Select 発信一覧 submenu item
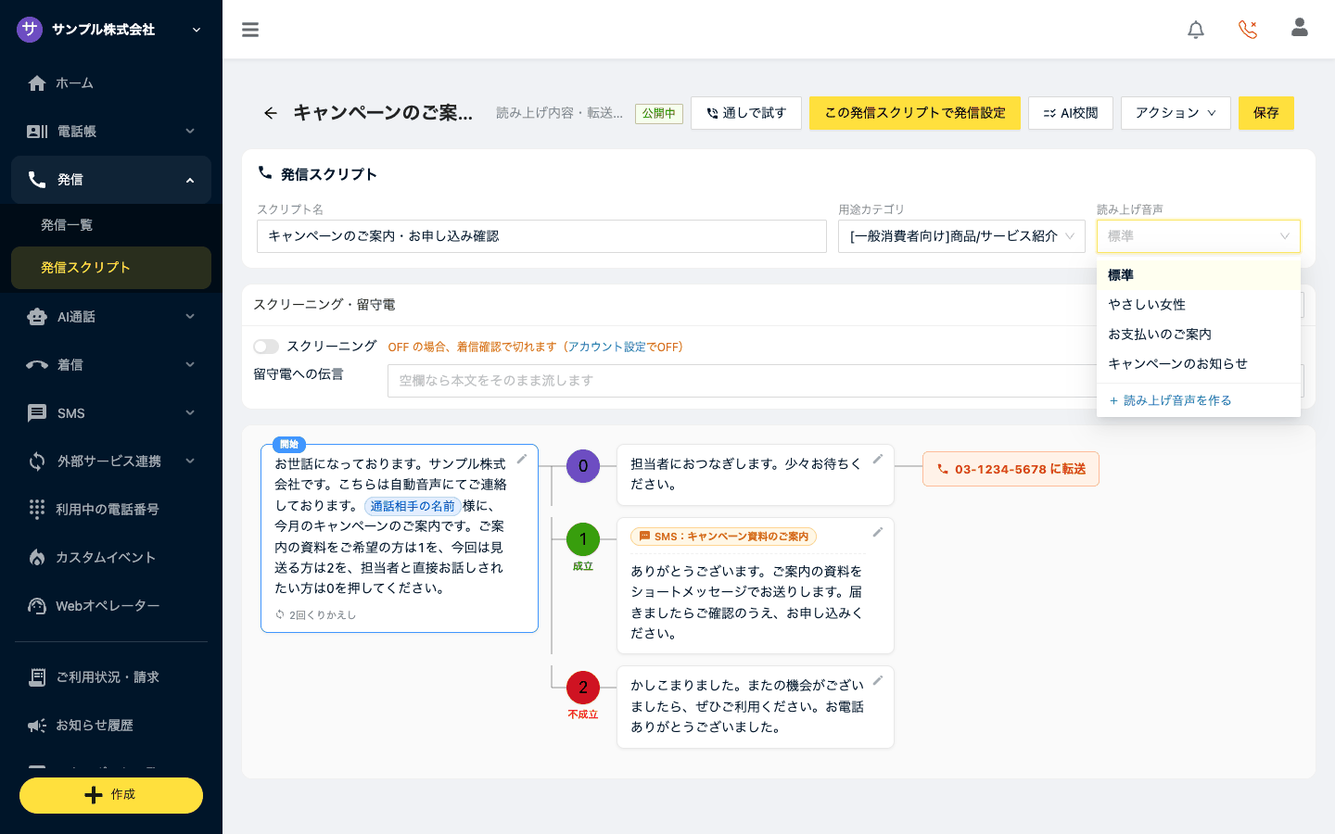The width and height of the screenshot is (1335, 834). 111,225
